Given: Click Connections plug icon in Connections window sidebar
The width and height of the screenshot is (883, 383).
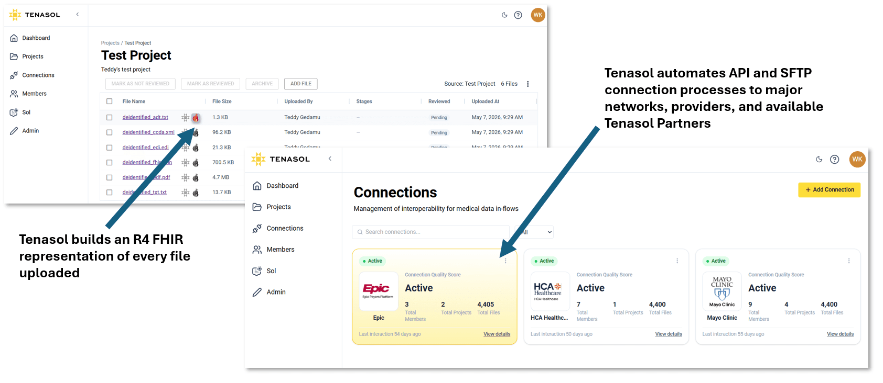Looking at the screenshot, I should (x=257, y=229).
